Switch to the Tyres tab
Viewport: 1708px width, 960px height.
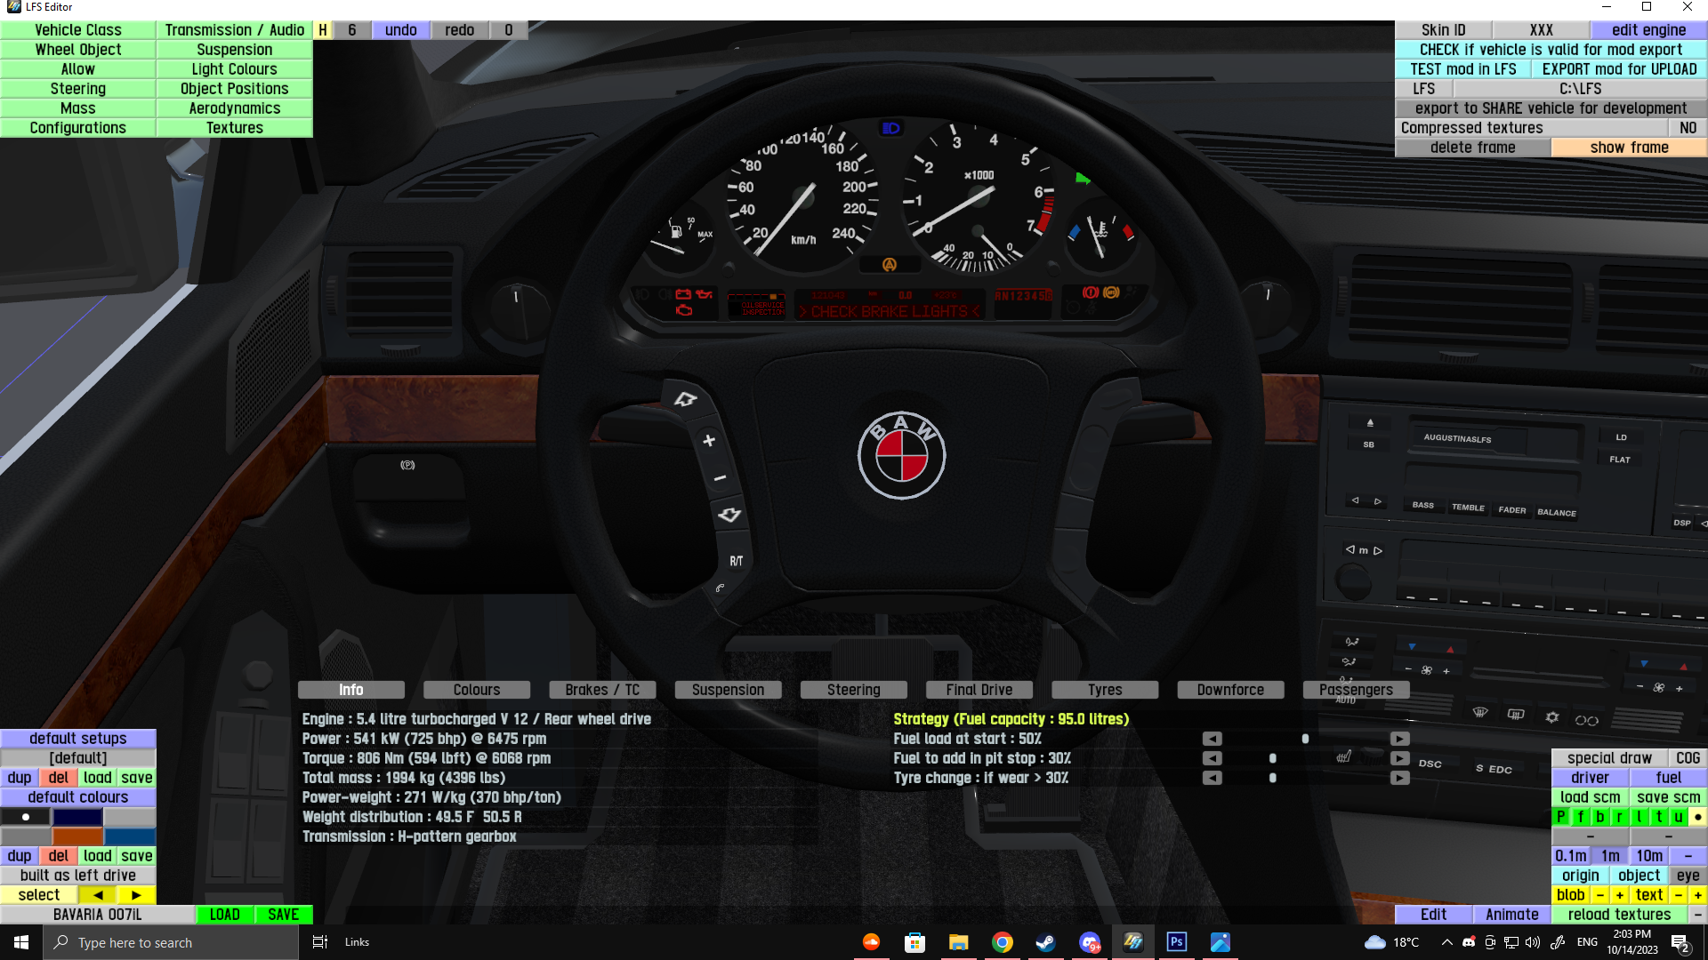[x=1105, y=690]
